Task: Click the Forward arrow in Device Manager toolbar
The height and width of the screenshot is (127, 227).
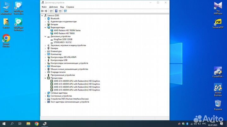Action: coord(46,11)
